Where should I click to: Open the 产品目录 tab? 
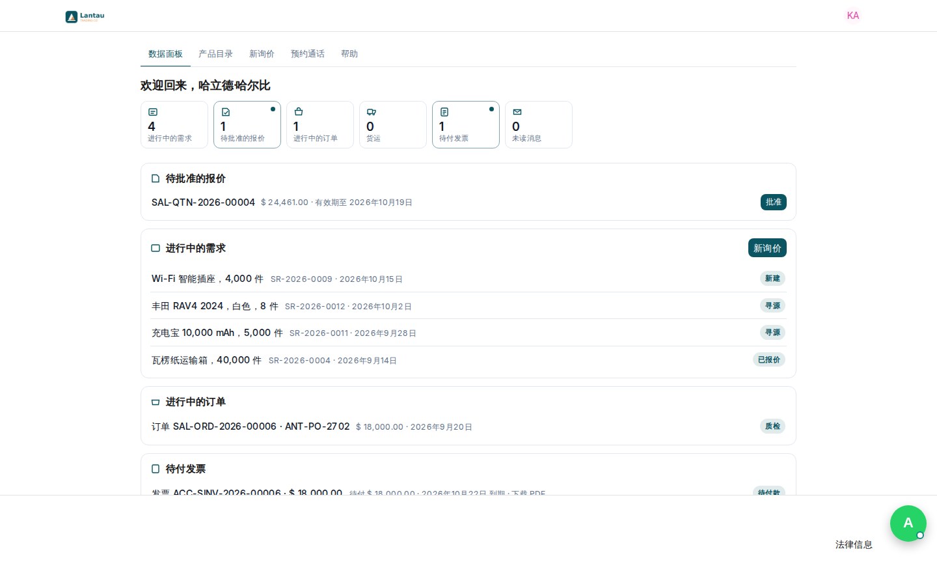coord(215,54)
